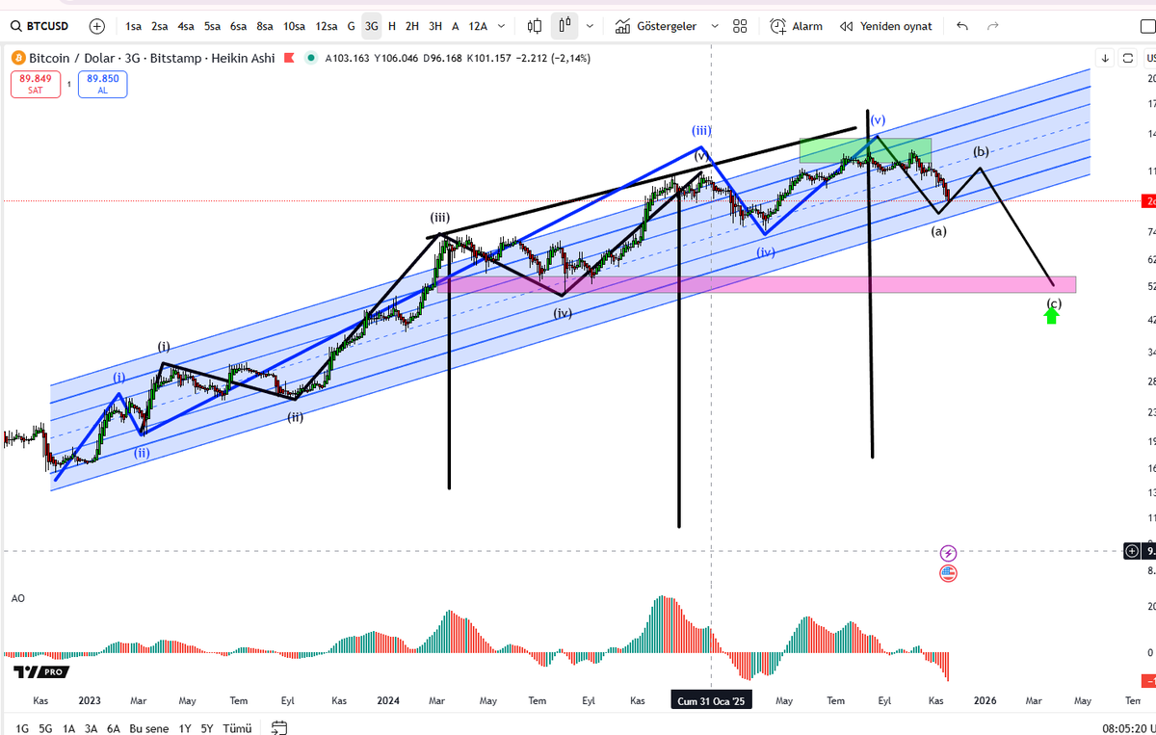Click the green arrow marker near (c)
Screen dimensions: 1156x735
tap(1052, 316)
